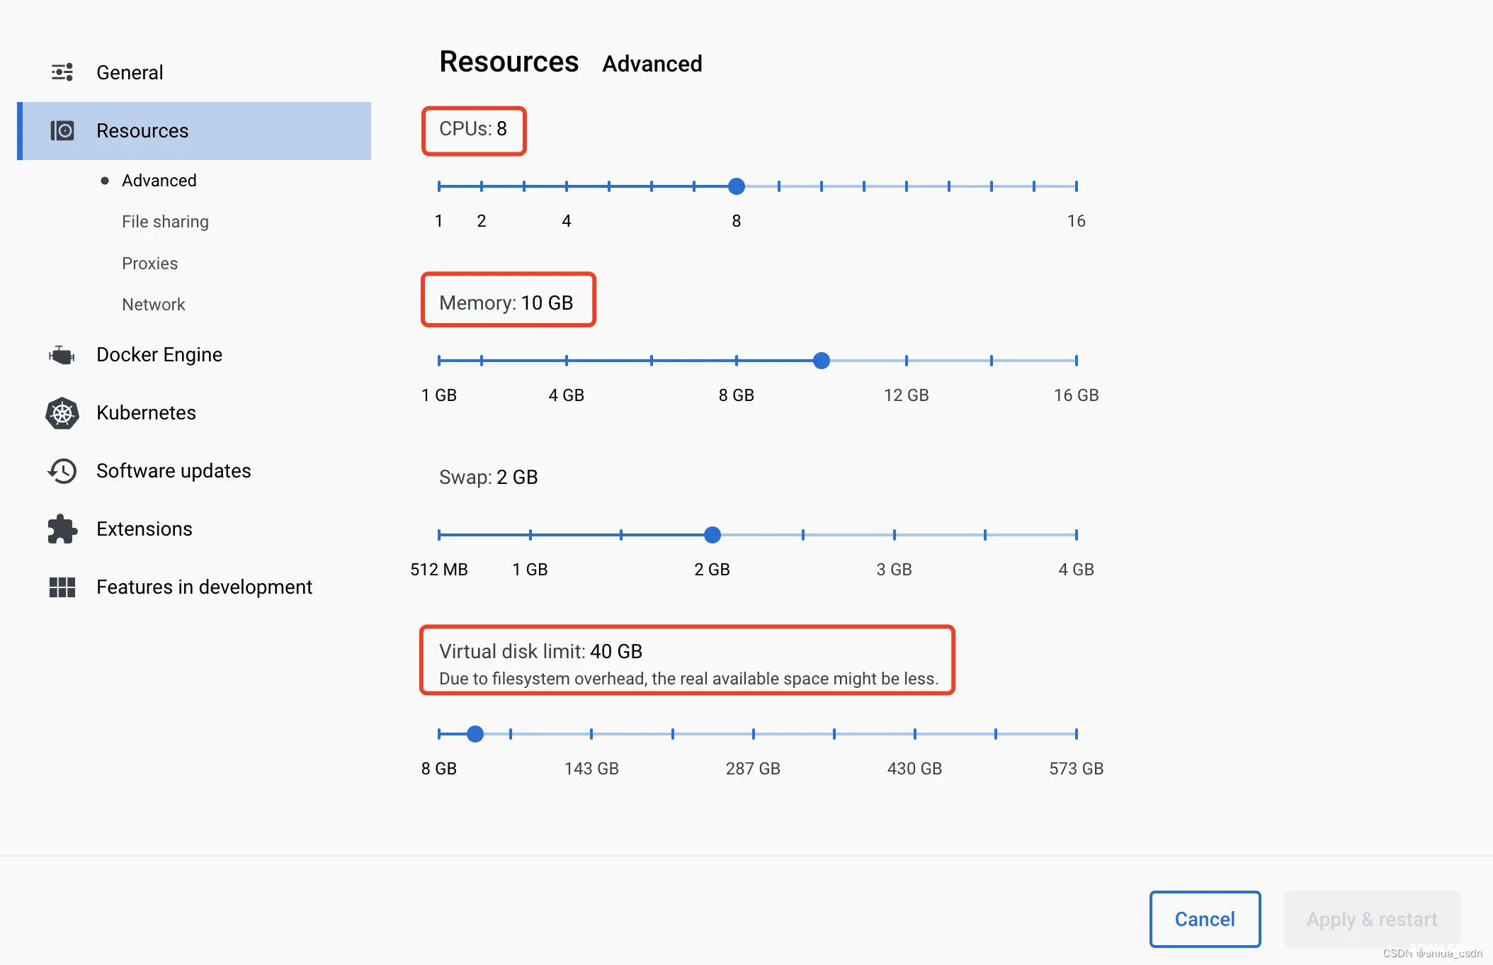Click the '2' CPUs scale label
The image size is (1493, 965).
(482, 221)
